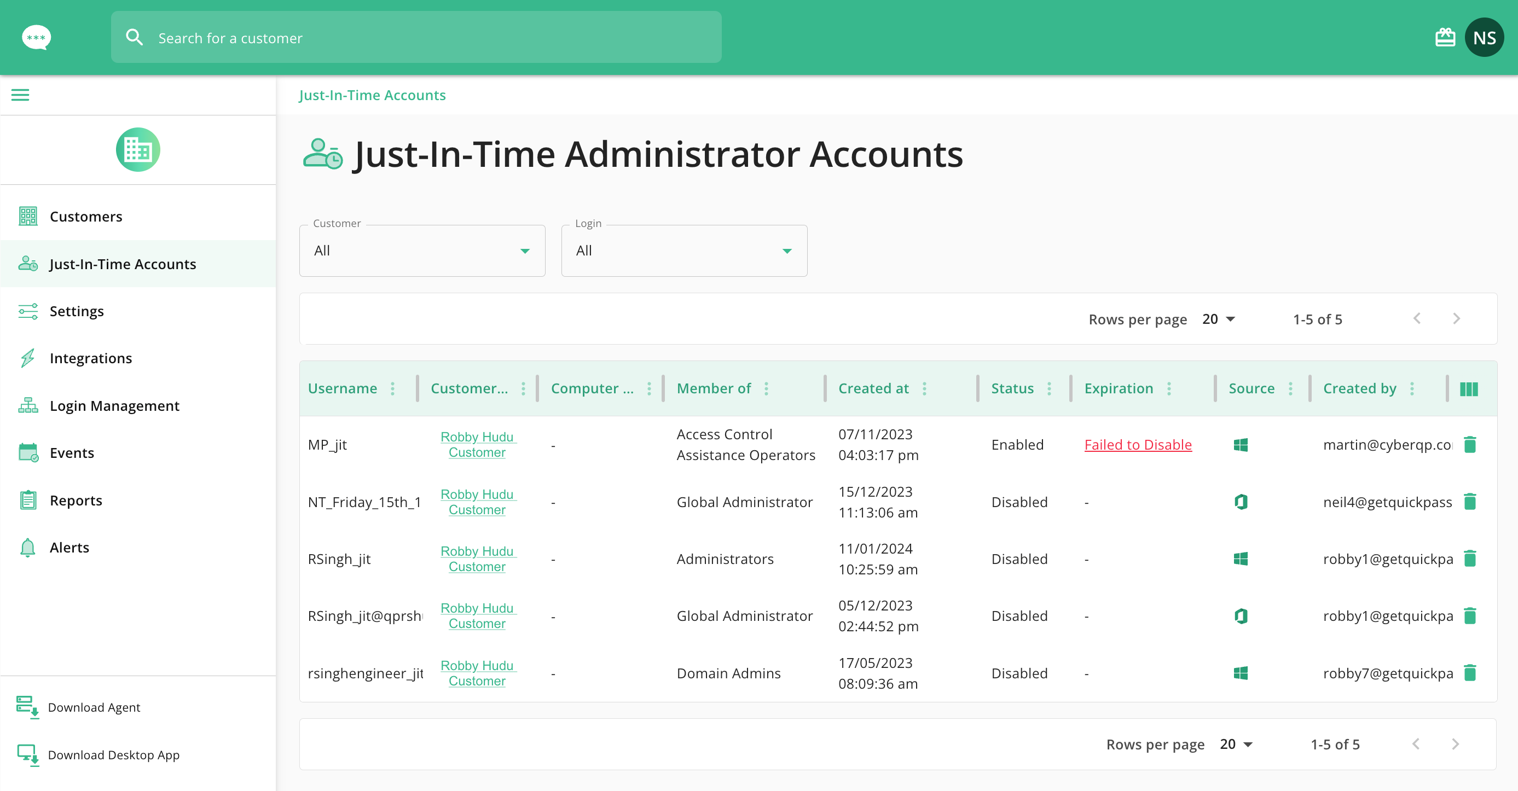The image size is (1518, 791).
Task: Click the search magnifier icon
Action: pos(135,37)
